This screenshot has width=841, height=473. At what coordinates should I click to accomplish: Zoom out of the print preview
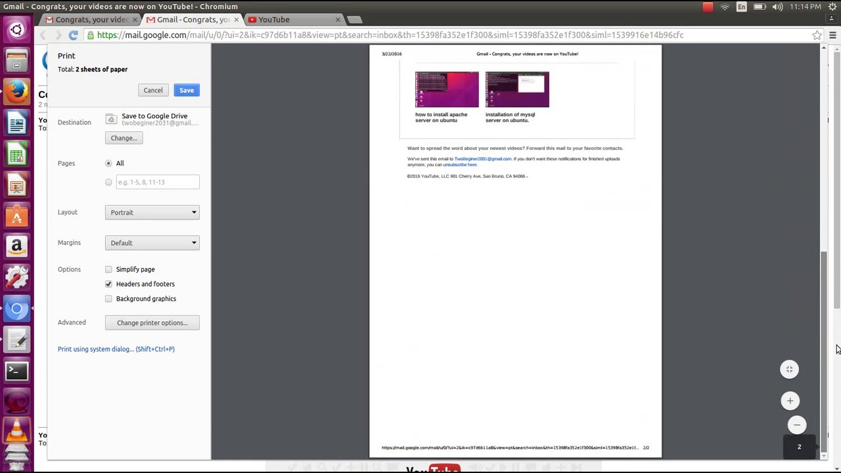[797, 425]
